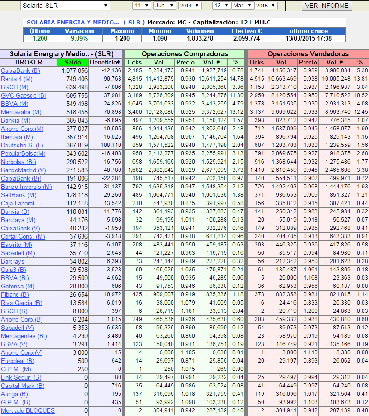Open the GVC Gaesco (B) broker link

[x=24, y=95]
